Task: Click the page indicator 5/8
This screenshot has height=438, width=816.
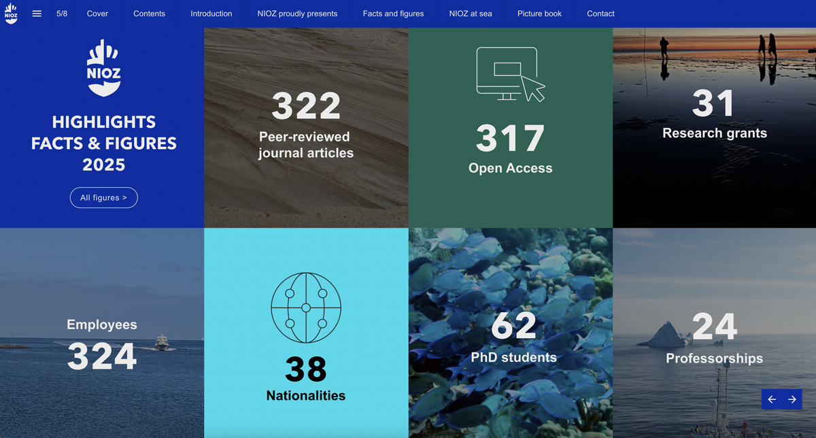Action: (x=62, y=14)
